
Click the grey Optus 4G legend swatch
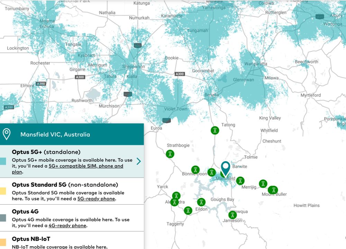coord(3,218)
